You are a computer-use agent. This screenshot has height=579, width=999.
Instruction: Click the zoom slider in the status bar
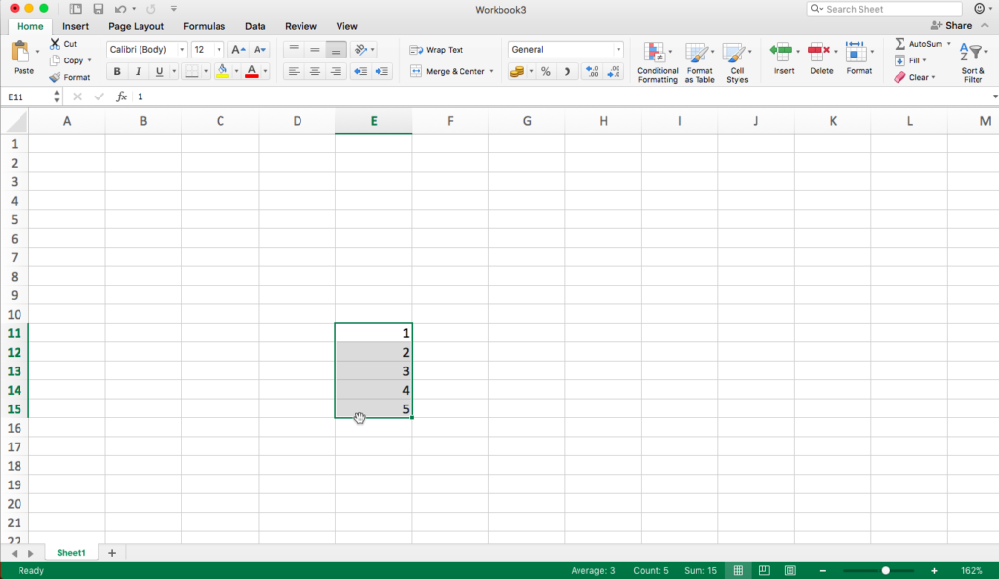click(885, 570)
